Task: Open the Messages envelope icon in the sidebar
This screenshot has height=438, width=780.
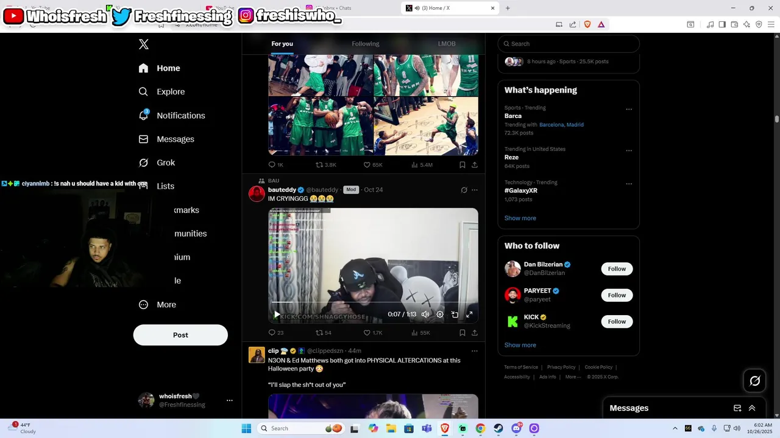Action: pyautogui.click(x=143, y=139)
